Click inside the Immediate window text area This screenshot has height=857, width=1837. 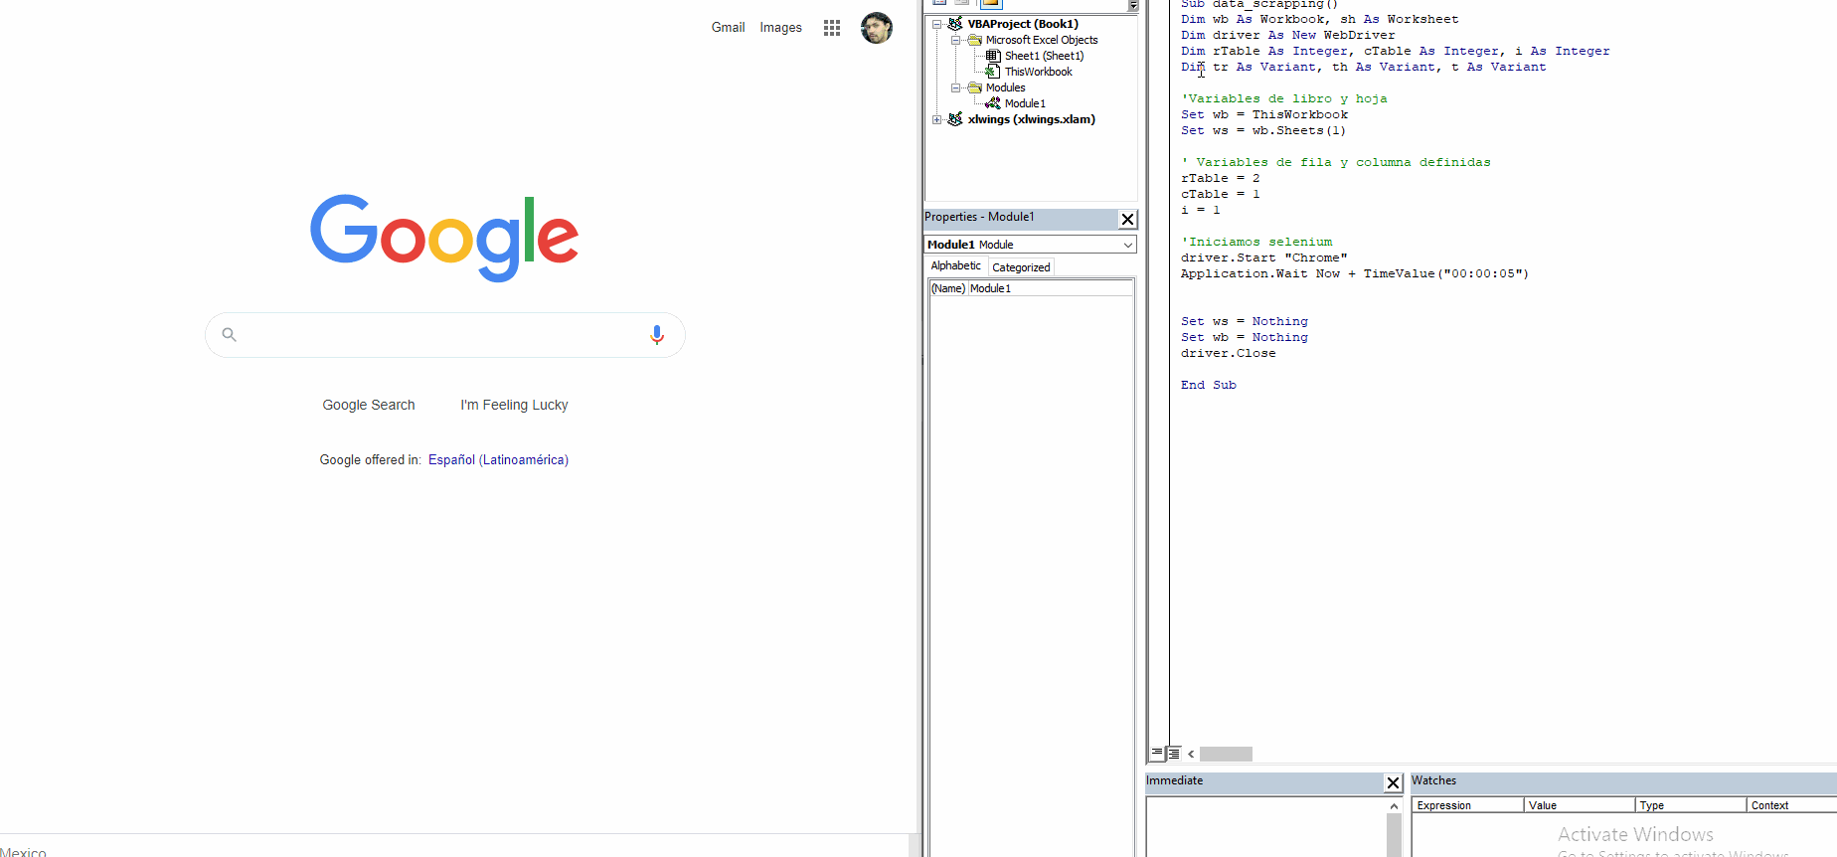pos(1265,828)
